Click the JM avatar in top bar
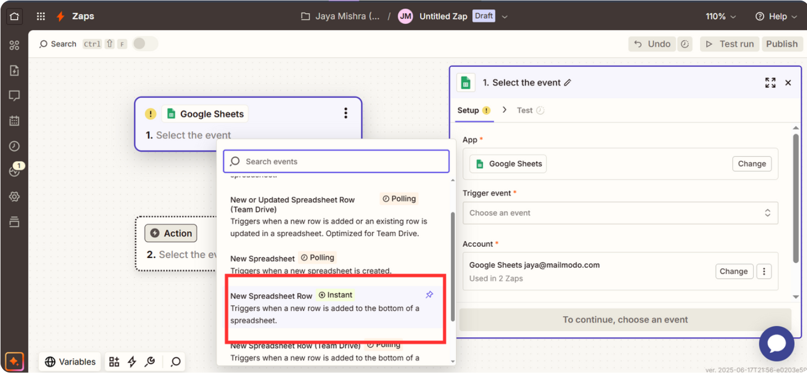This screenshot has height=374, width=807. [x=405, y=16]
